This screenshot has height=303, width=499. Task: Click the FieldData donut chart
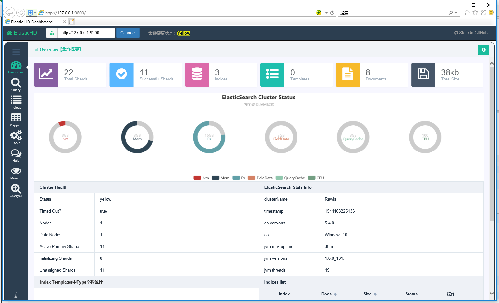[x=281, y=137]
